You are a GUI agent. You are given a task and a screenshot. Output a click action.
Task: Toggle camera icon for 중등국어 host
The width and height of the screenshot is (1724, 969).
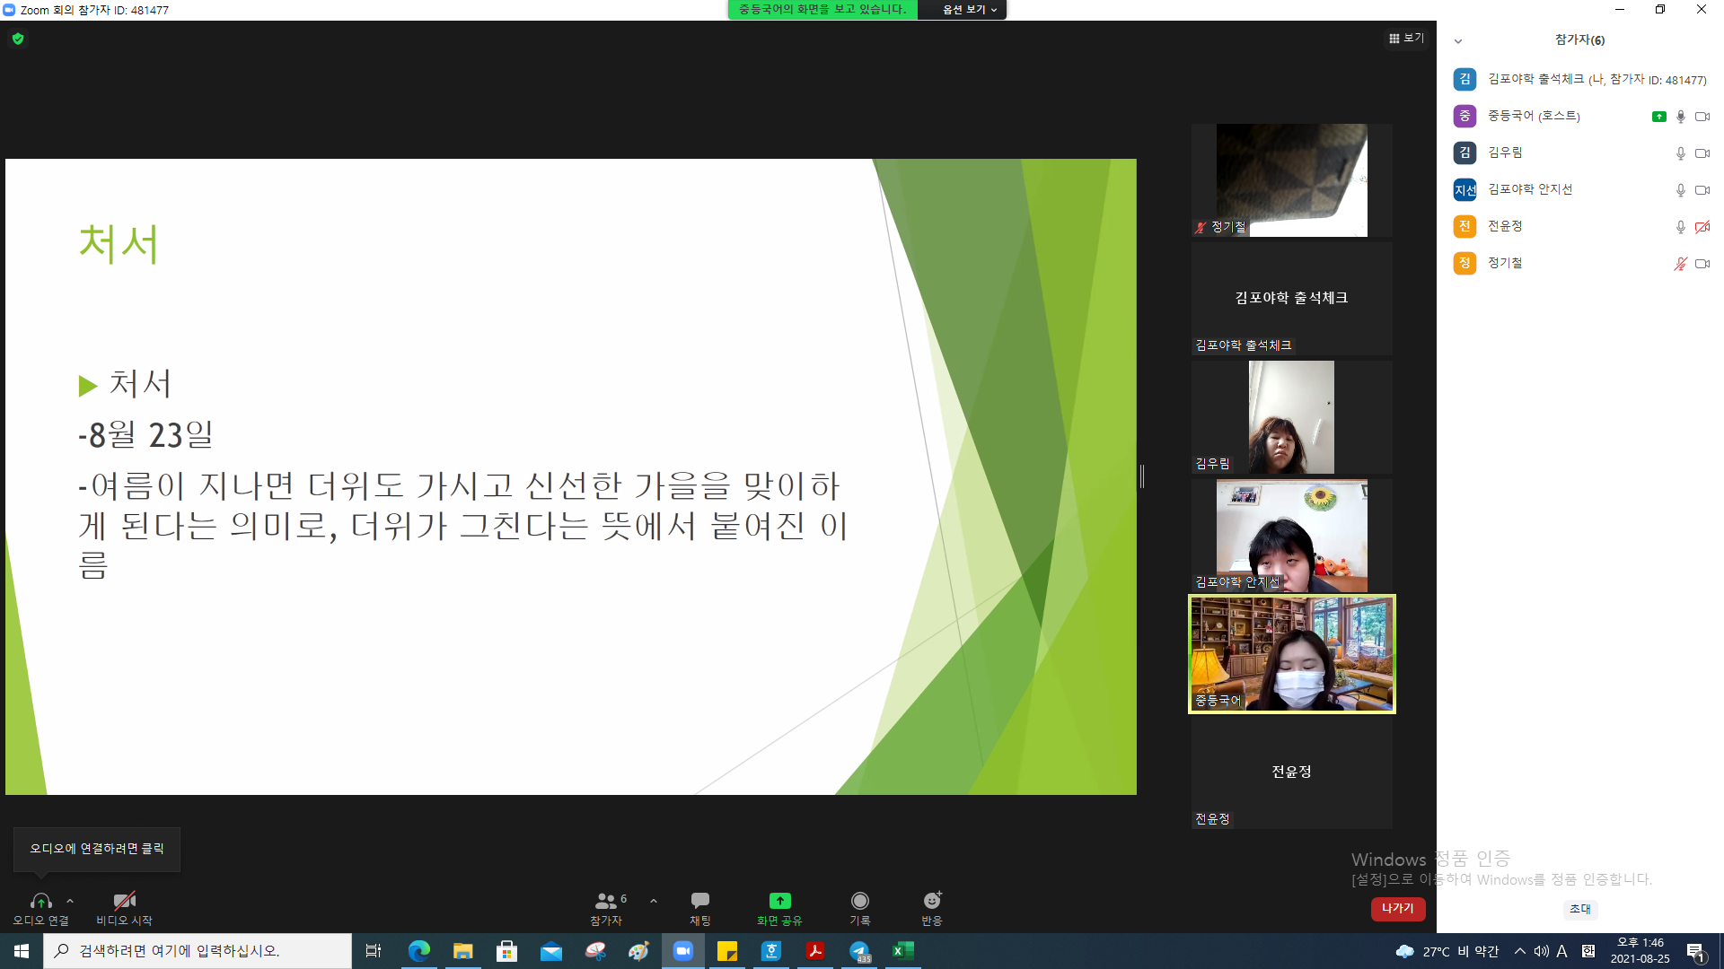(1702, 117)
